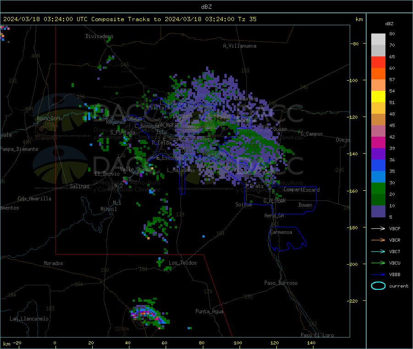413x349 pixels.
Task: Click the 'Pampa_Diamante' map label
Action: click(x=19, y=149)
